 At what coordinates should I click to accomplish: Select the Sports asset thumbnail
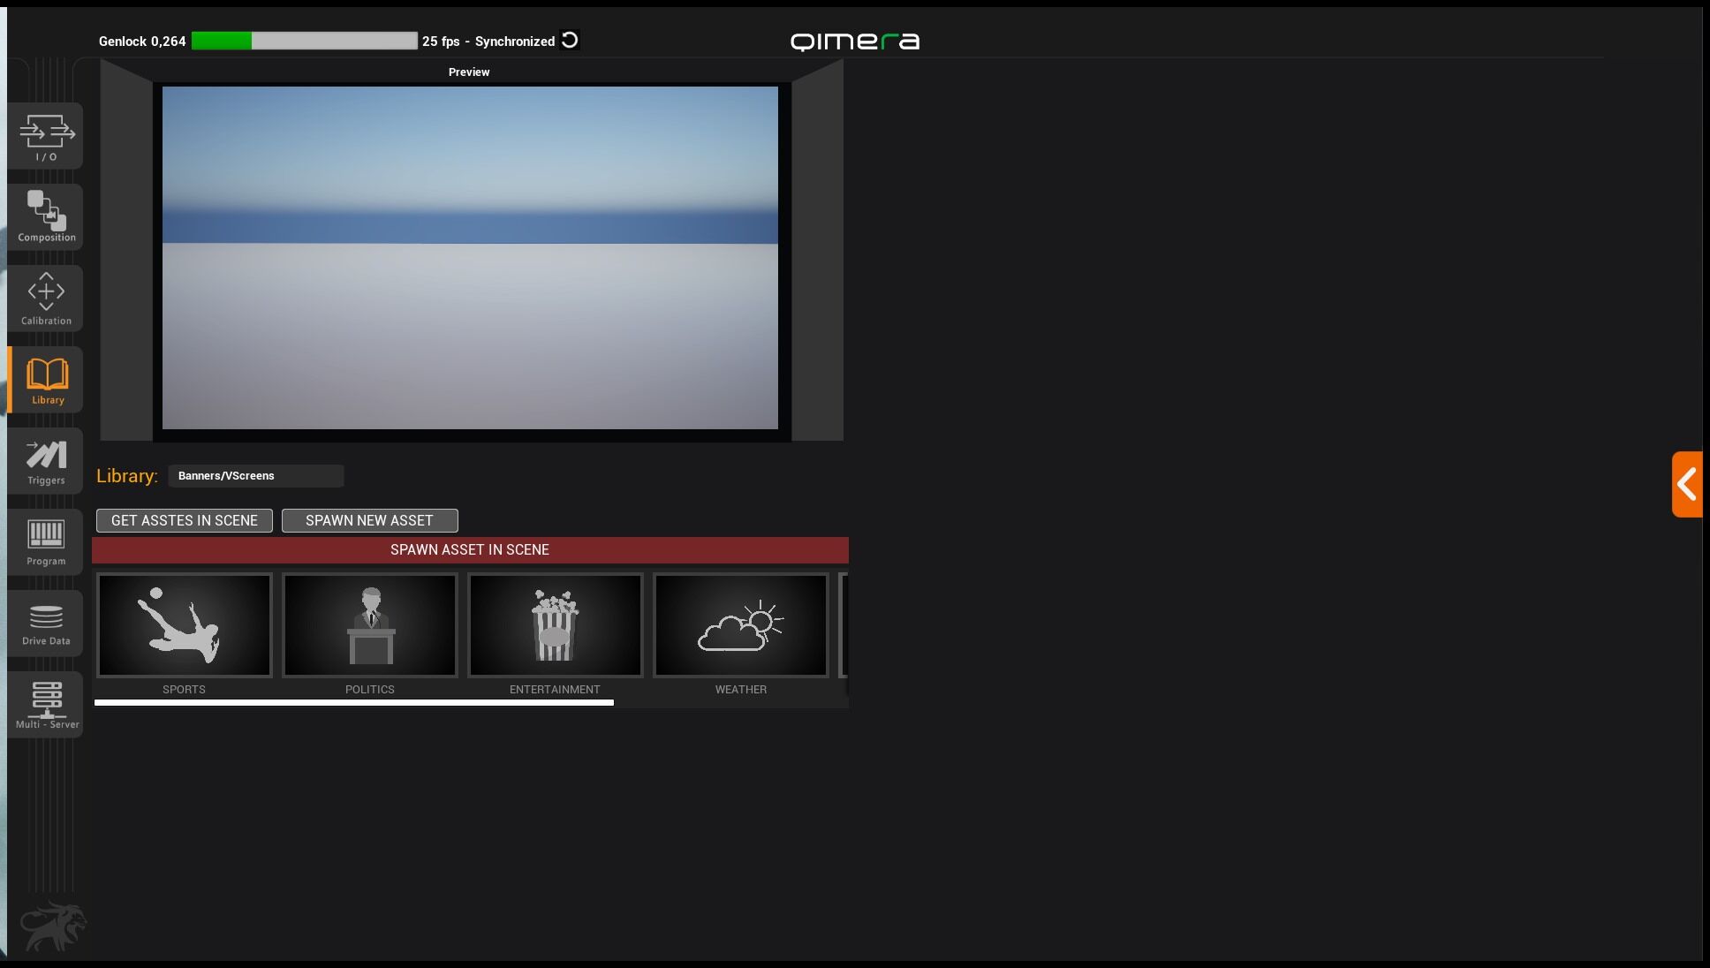click(x=185, y=625)
